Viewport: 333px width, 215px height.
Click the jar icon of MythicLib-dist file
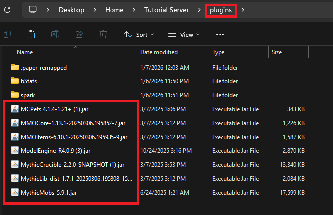(x=15, y=178)
